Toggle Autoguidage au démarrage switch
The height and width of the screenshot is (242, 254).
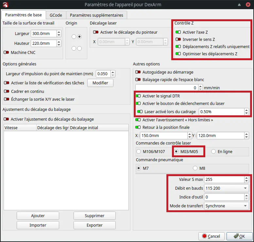[x=138, y=72]
